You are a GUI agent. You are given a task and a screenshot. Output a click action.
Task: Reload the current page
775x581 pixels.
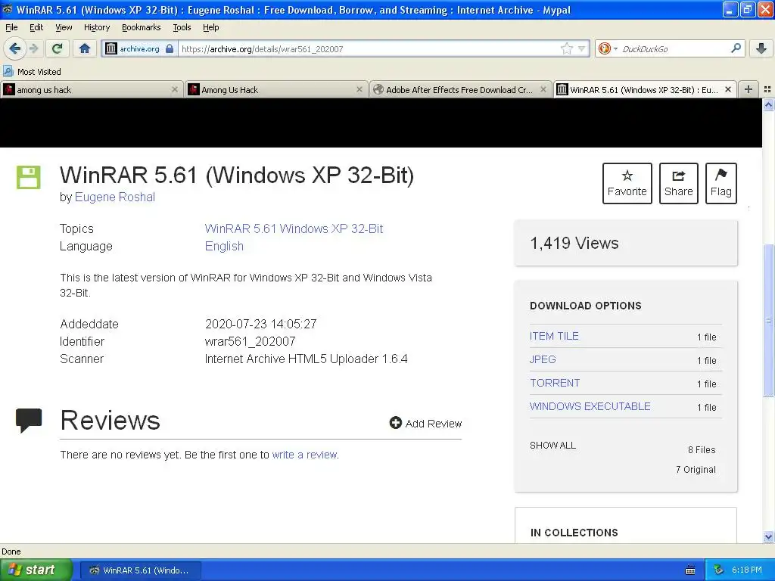click(58, 48)
